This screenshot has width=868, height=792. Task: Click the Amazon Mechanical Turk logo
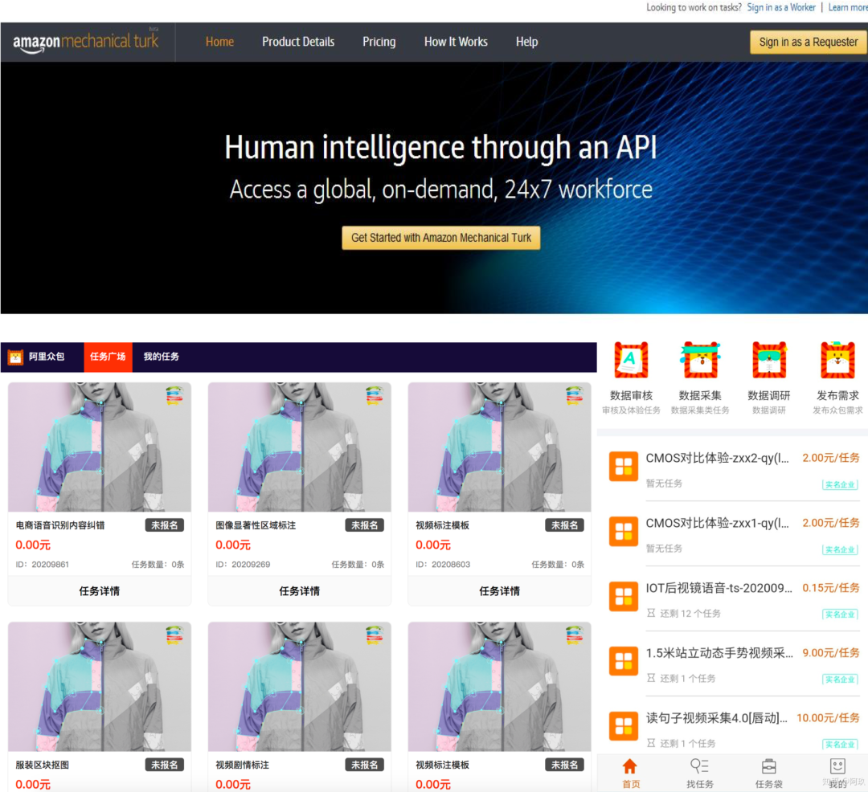86,42
